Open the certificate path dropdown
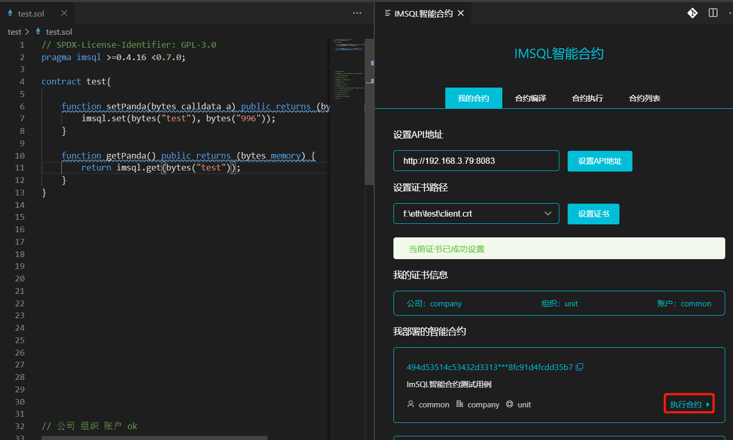This screenshot has width=733, height=440. pyautogui.click(x=476, y=214)
